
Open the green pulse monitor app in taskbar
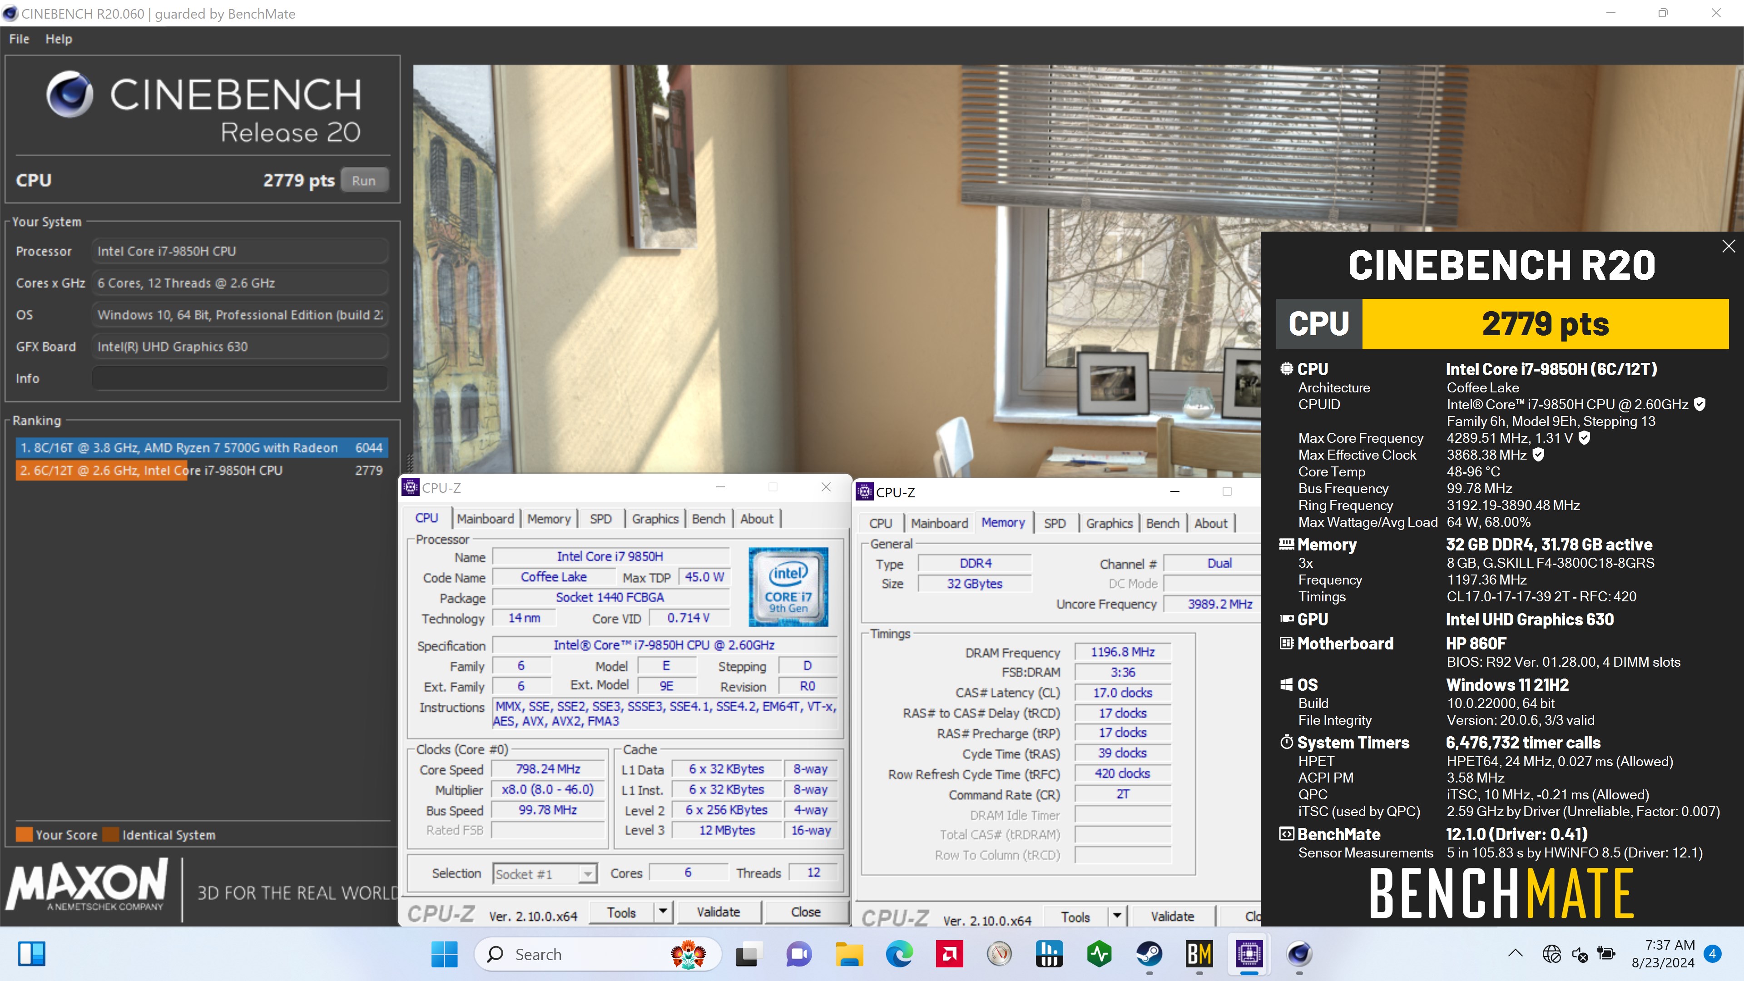(x=1100, y=954)
